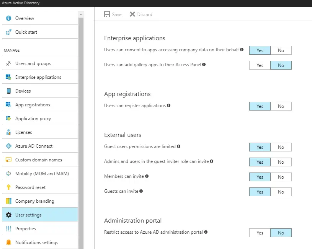Set user consent to apps to No
The height and width of the screenshot is (249, 312).
tap(281, 50)
